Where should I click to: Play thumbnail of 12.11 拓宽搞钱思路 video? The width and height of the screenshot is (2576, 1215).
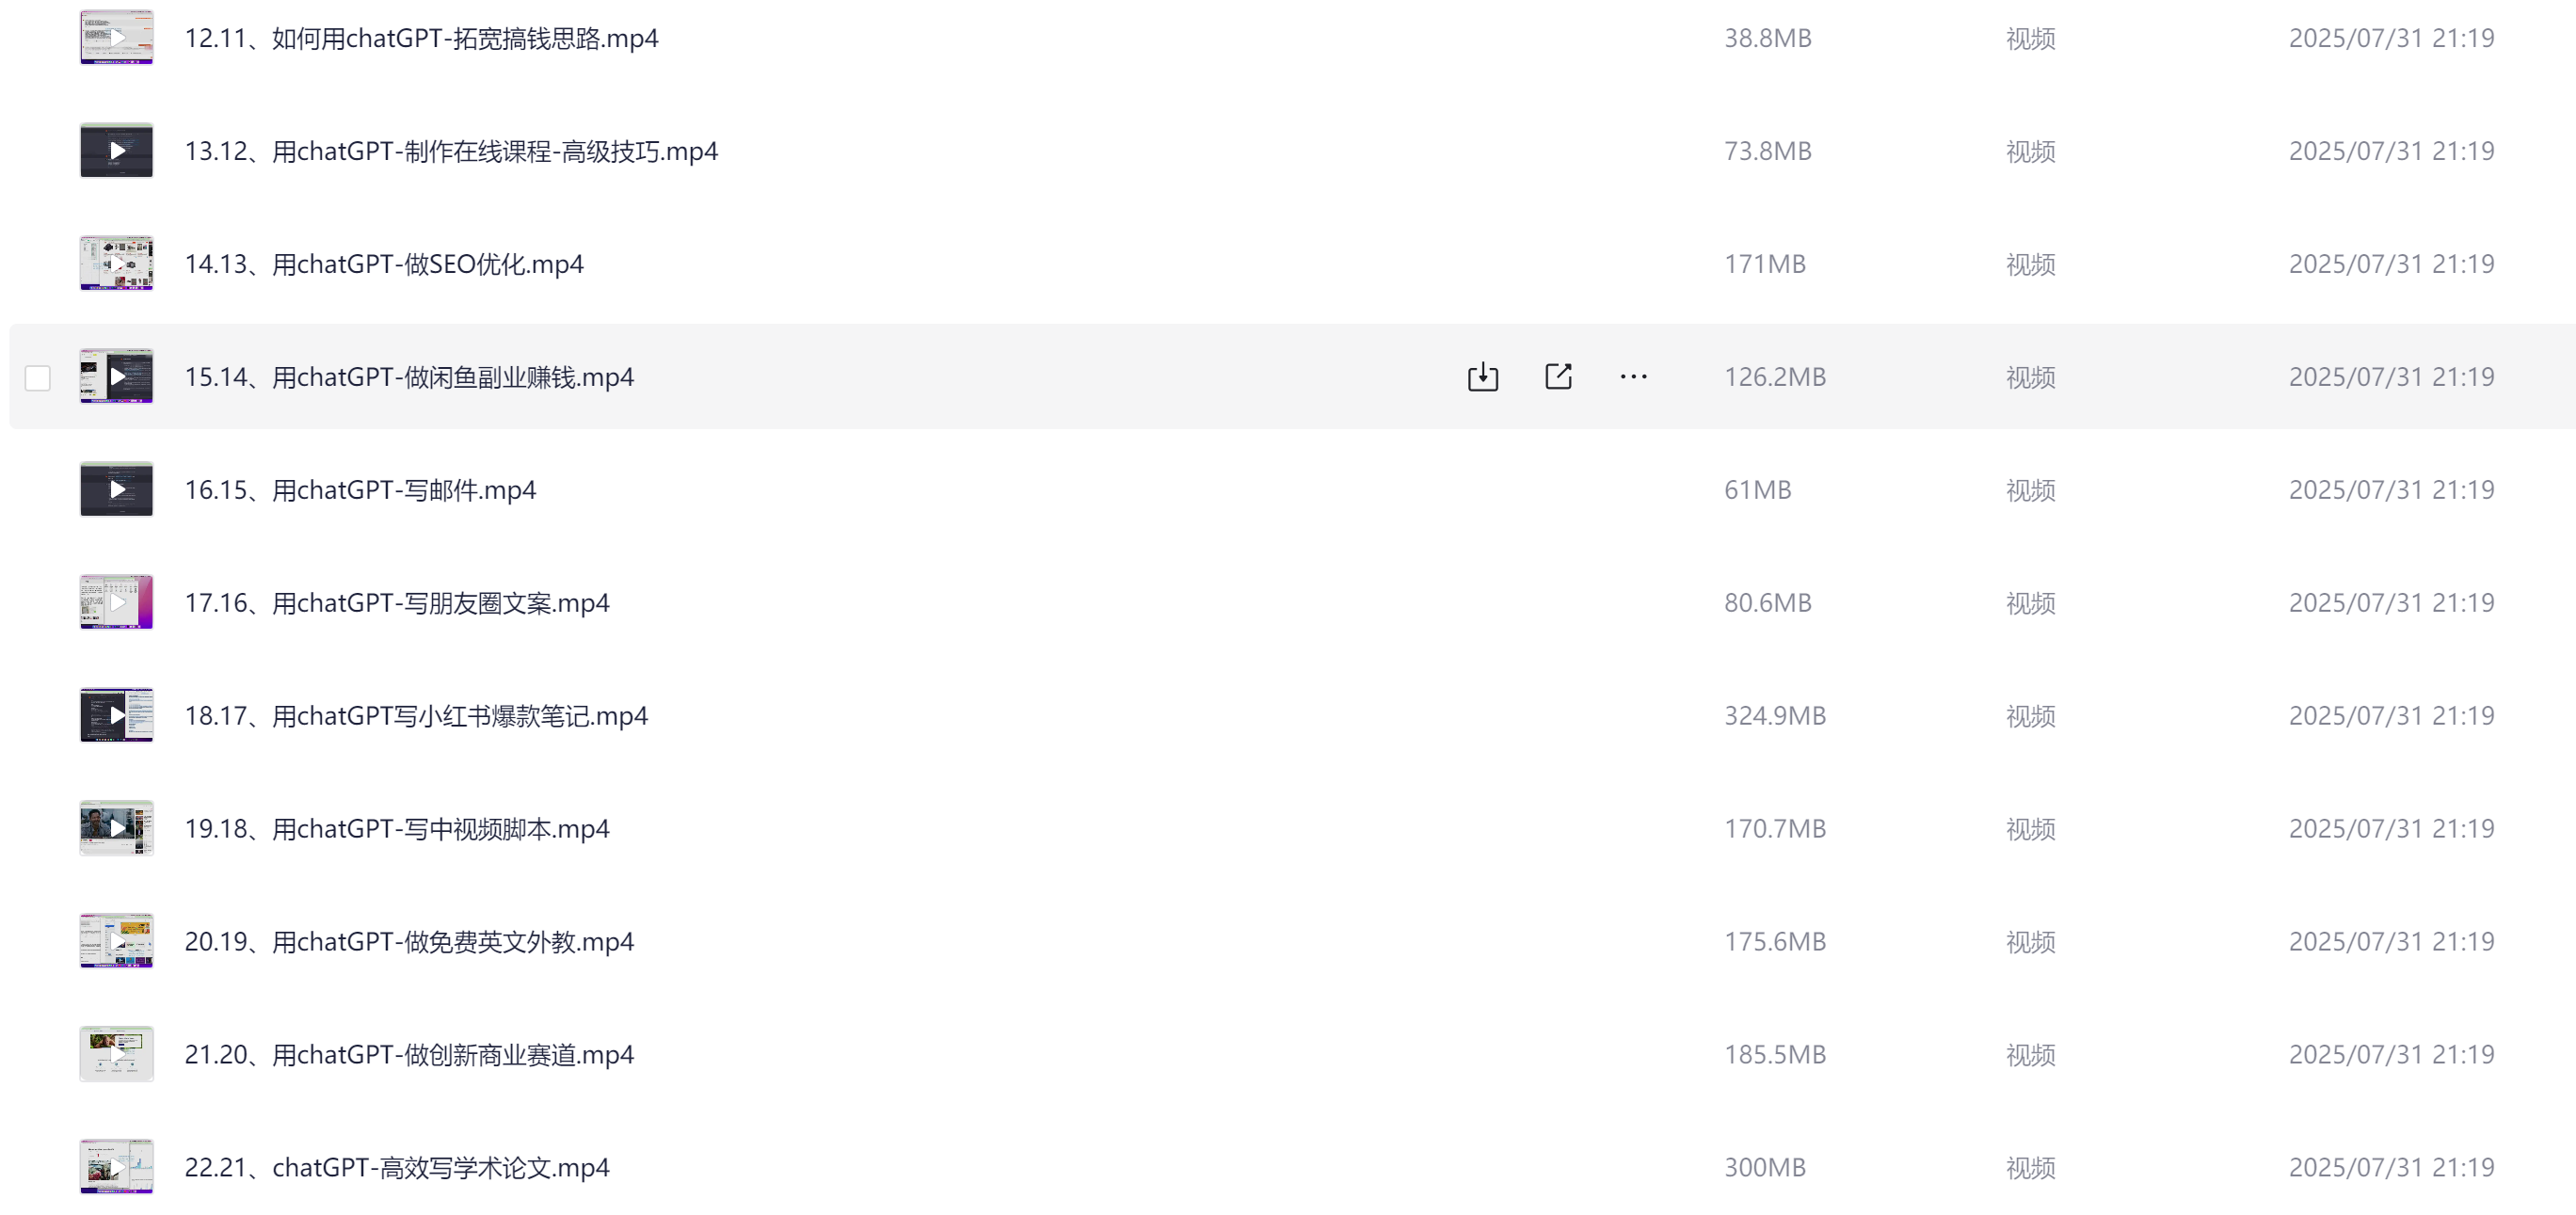117,38
